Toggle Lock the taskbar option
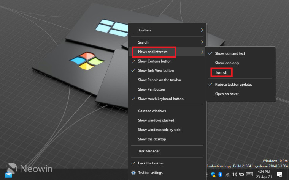 [x=167, y=163]
